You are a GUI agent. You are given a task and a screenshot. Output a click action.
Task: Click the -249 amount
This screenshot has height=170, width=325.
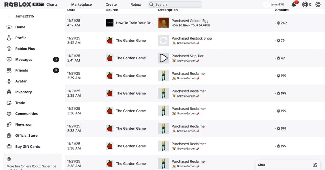click(x=281, y=23)
